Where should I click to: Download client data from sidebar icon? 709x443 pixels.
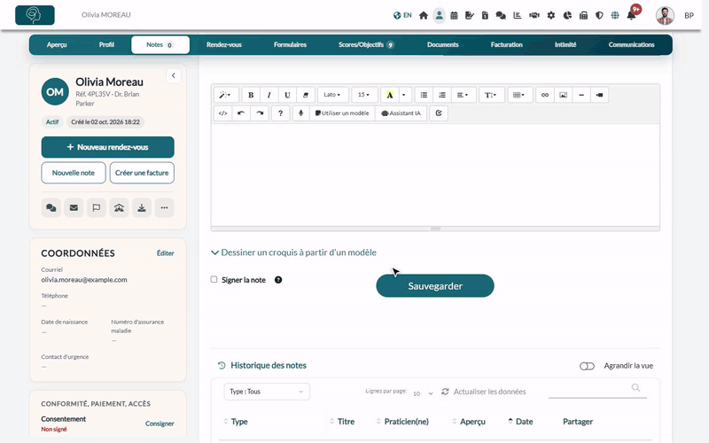[142, 208]
